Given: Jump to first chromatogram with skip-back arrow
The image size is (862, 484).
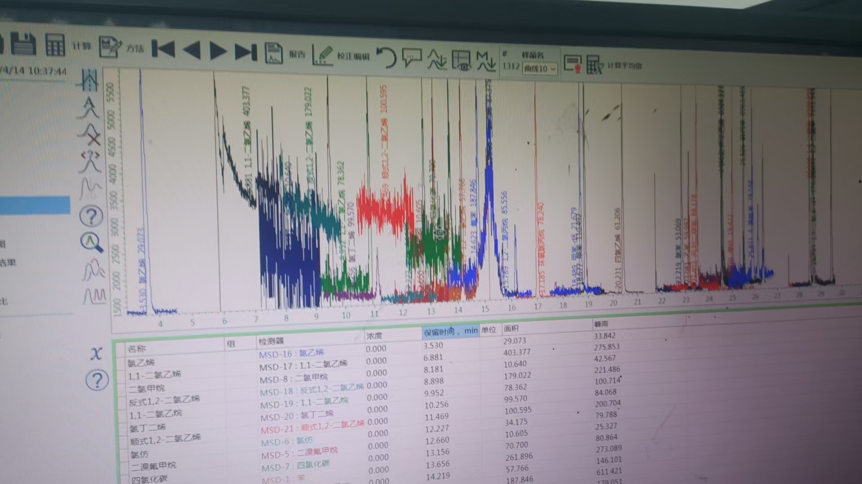Looking at the screenshot, I should (x=163, y=49).
